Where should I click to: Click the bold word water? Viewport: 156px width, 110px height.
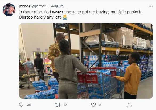58,12
